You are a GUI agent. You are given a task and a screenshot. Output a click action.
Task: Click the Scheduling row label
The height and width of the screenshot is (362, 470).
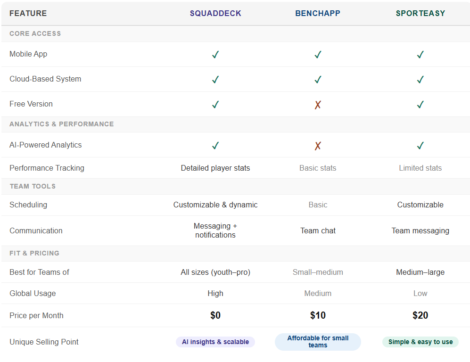point(28,205)
